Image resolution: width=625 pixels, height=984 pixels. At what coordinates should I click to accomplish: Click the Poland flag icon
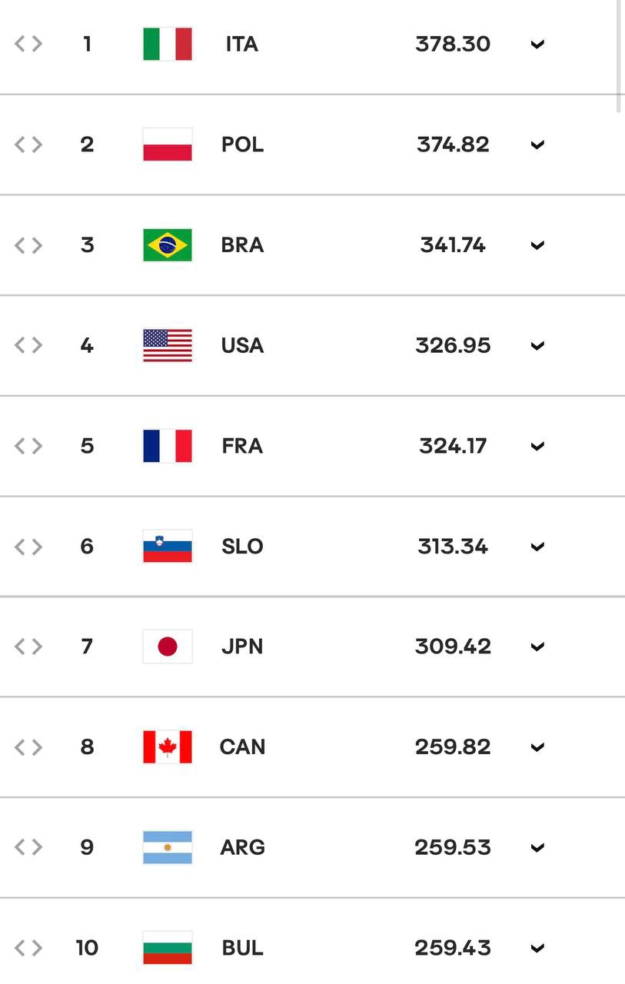[x=168, y=145]
